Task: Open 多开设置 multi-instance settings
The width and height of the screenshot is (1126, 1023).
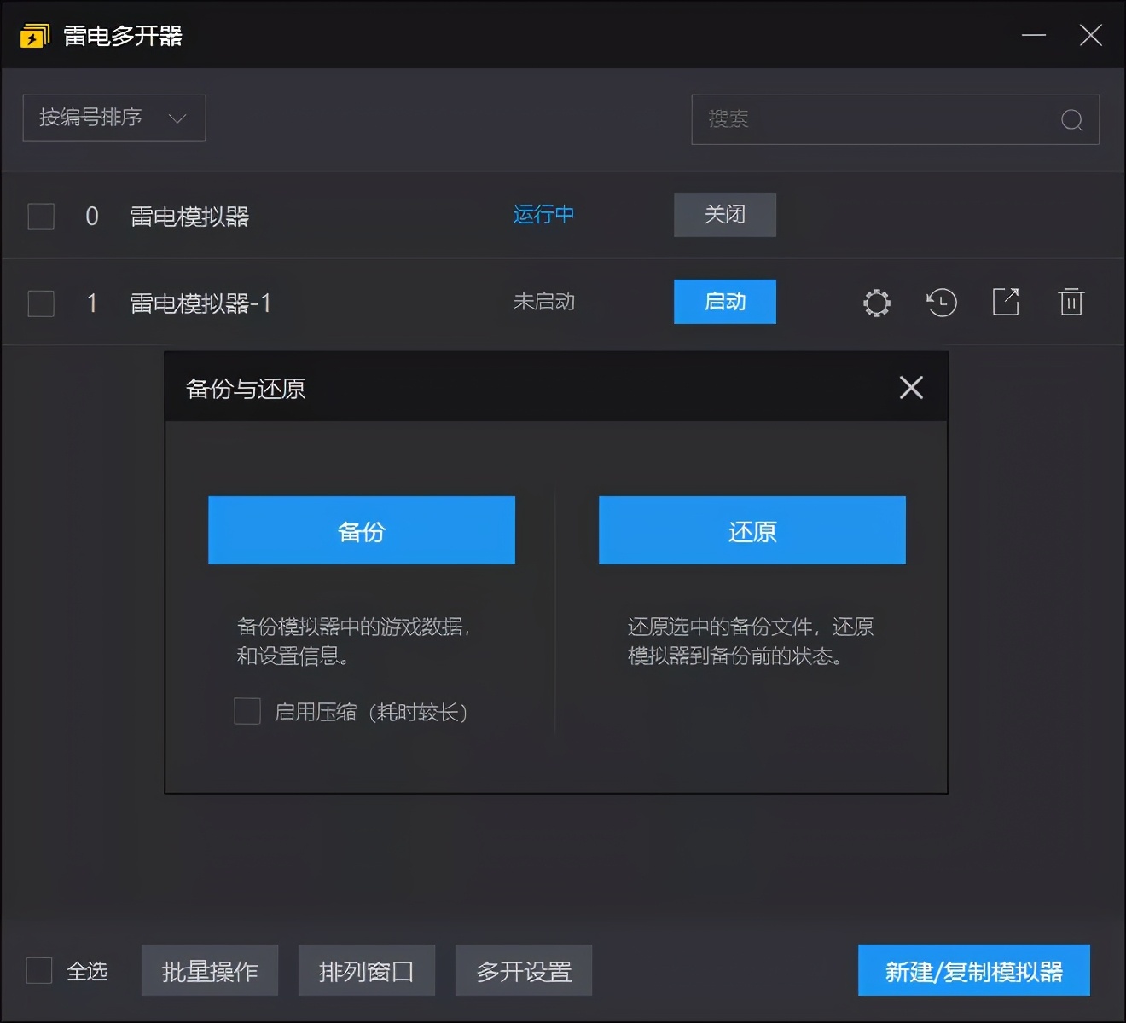Action: click(523, 970)
